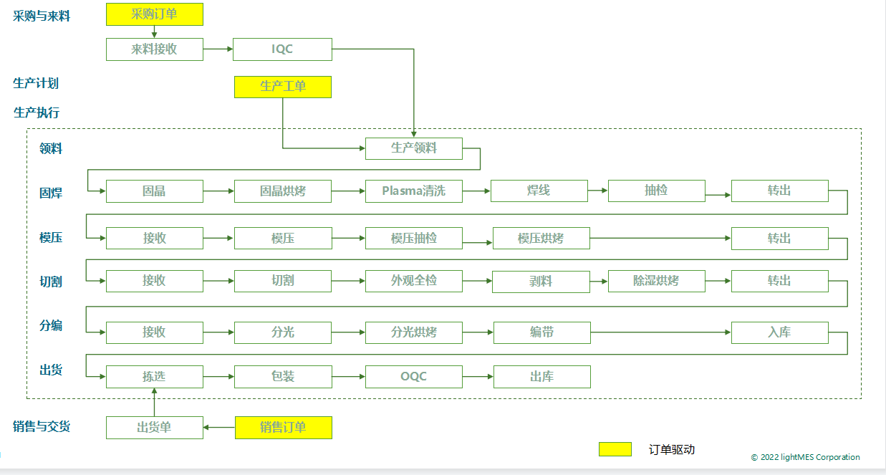Open the yellow 生产工单 box
886x475 pixels.
tap(282, 87)
